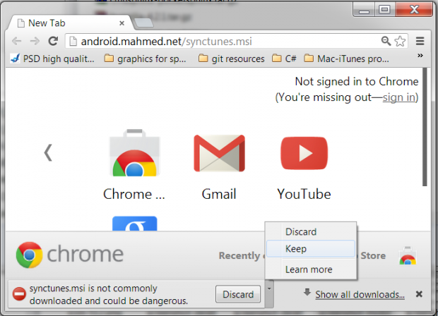Open the blue Google Search app icon

[135, 224]
